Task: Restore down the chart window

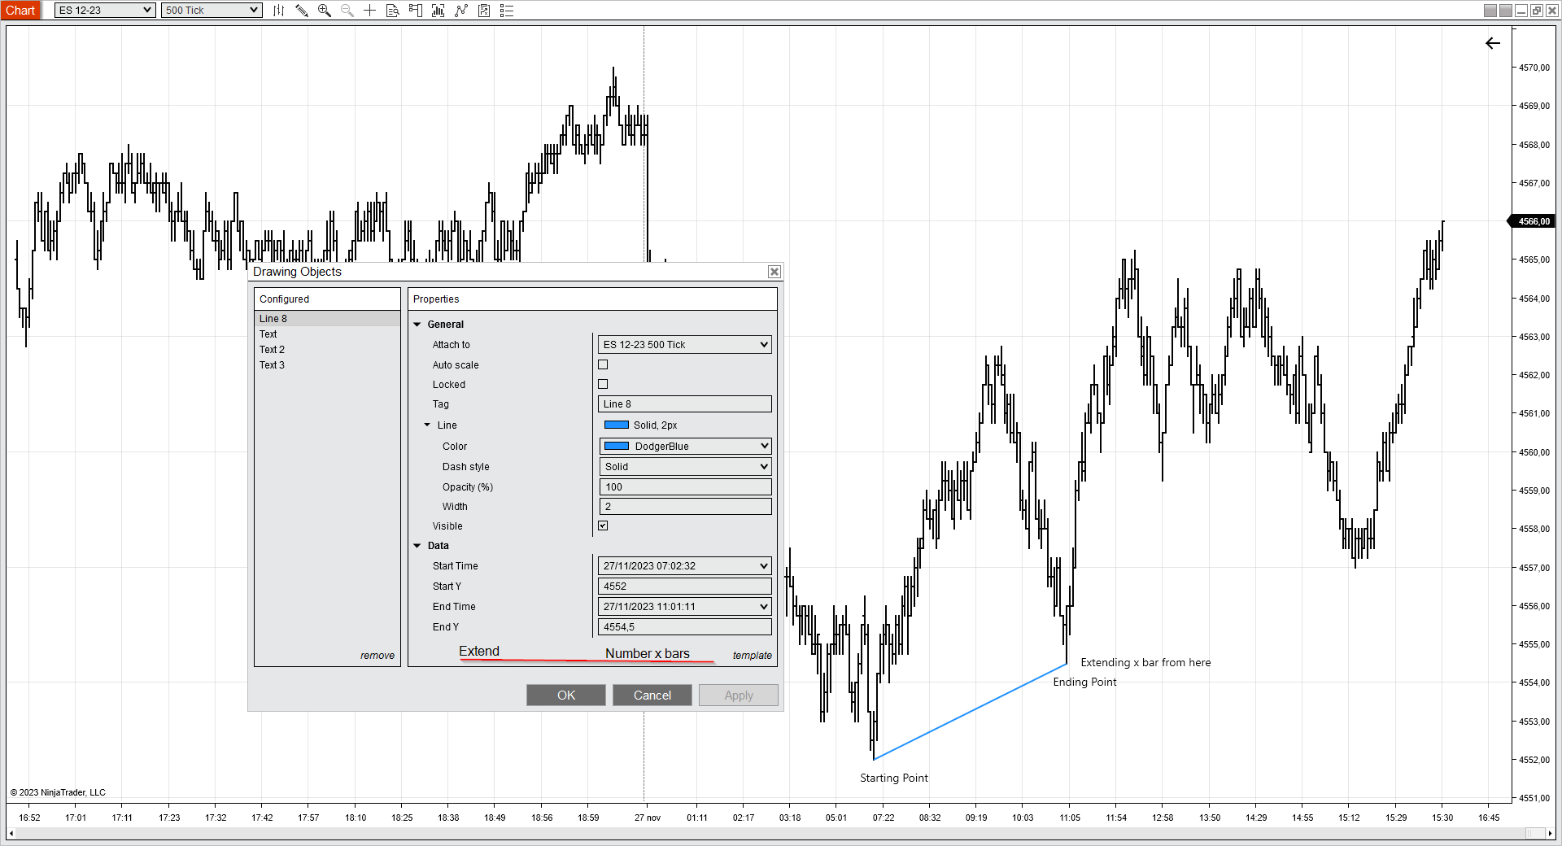Action: (1537, 11)
